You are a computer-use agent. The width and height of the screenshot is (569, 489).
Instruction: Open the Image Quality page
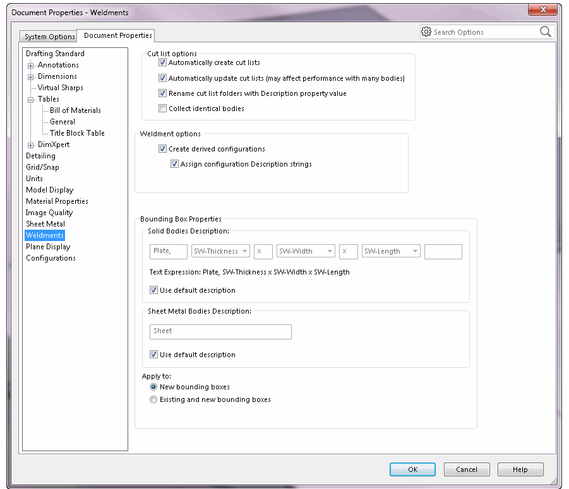pyautogui.click(x=49, y=213)
